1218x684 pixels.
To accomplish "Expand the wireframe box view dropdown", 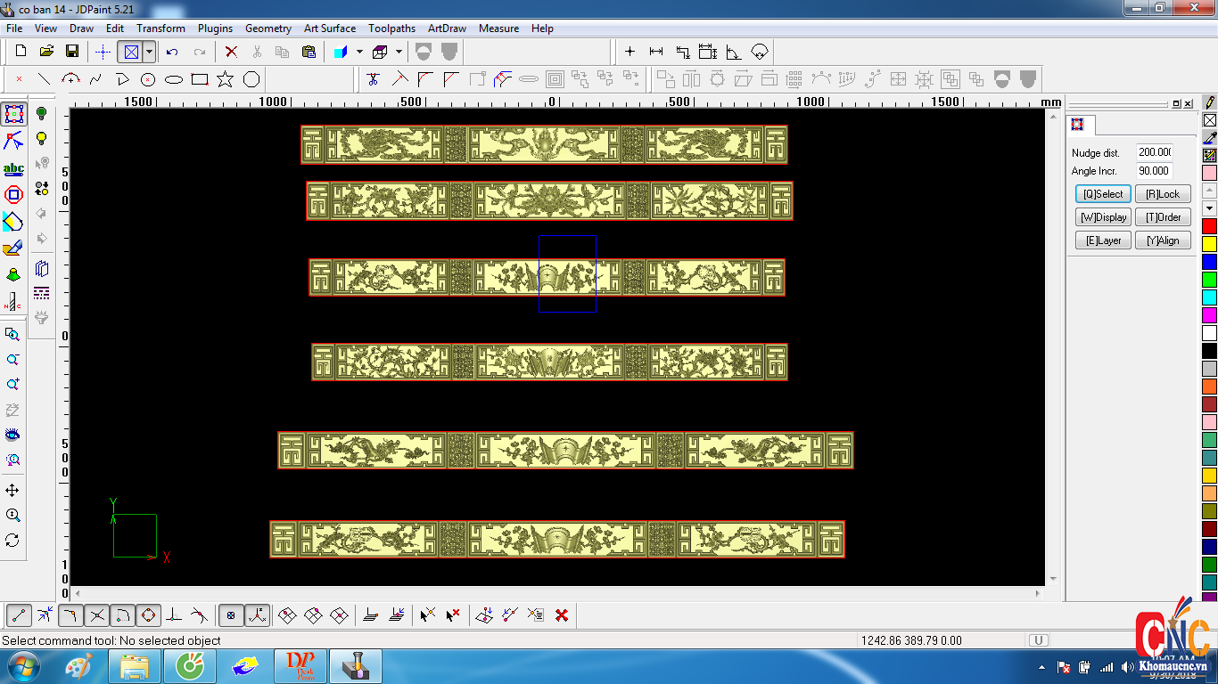I will pyautogui.click(x=399, y=52).
